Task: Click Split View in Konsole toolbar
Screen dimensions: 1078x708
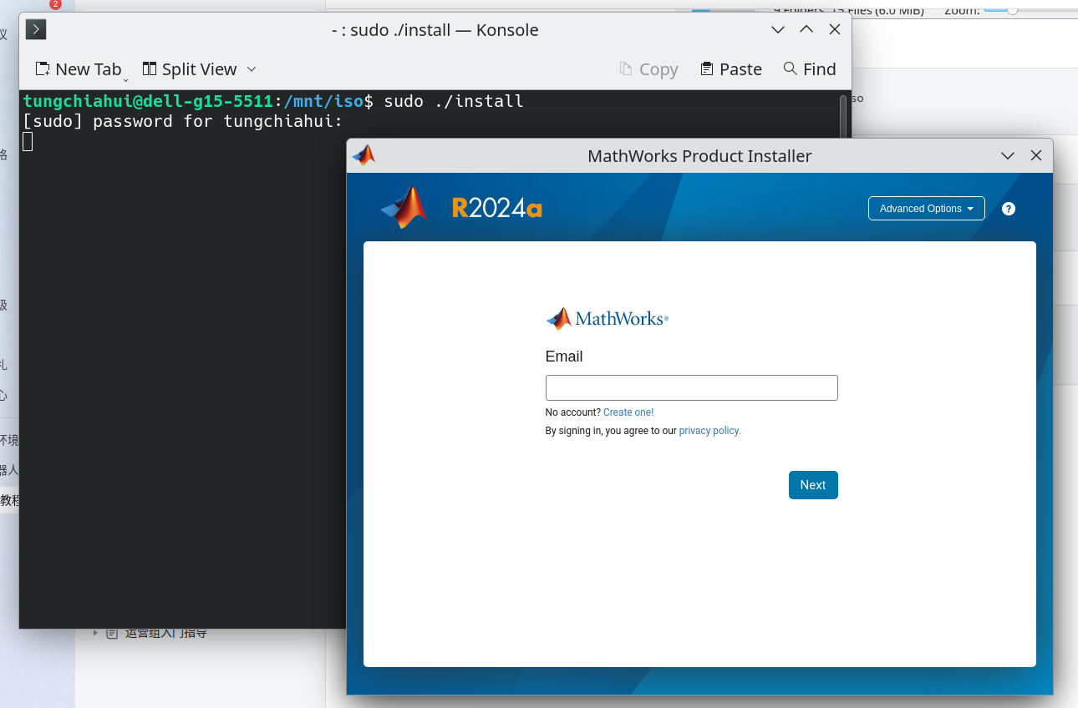Action: click(x=190, y=69)
